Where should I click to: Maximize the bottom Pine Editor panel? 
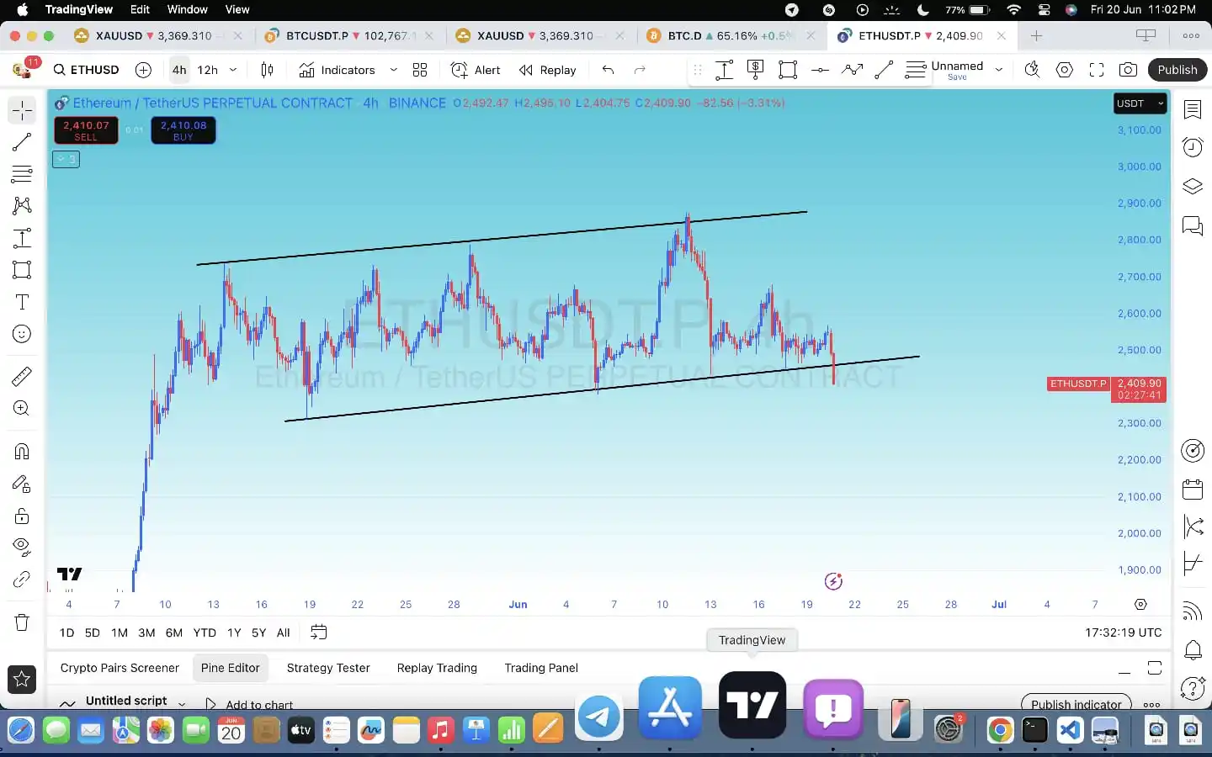coord(1154,668)
